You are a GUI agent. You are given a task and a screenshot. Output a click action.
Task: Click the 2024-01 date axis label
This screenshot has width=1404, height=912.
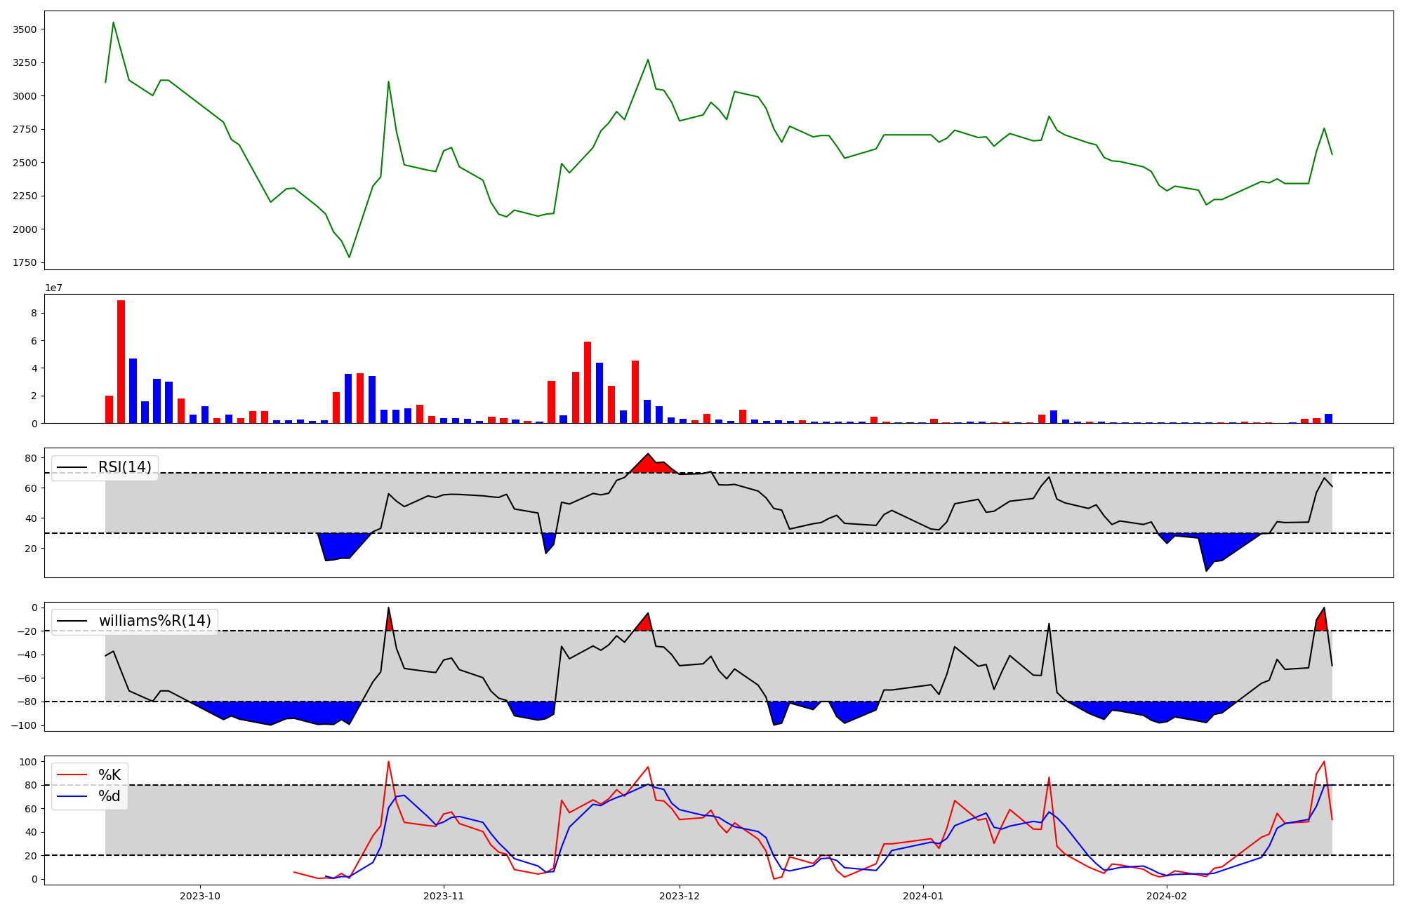coord(922,896)
